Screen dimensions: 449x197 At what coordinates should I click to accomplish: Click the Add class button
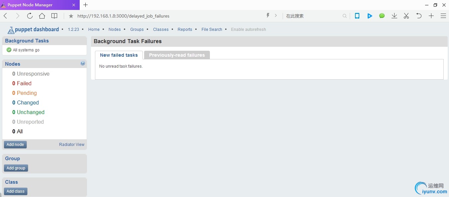point(16,191)
